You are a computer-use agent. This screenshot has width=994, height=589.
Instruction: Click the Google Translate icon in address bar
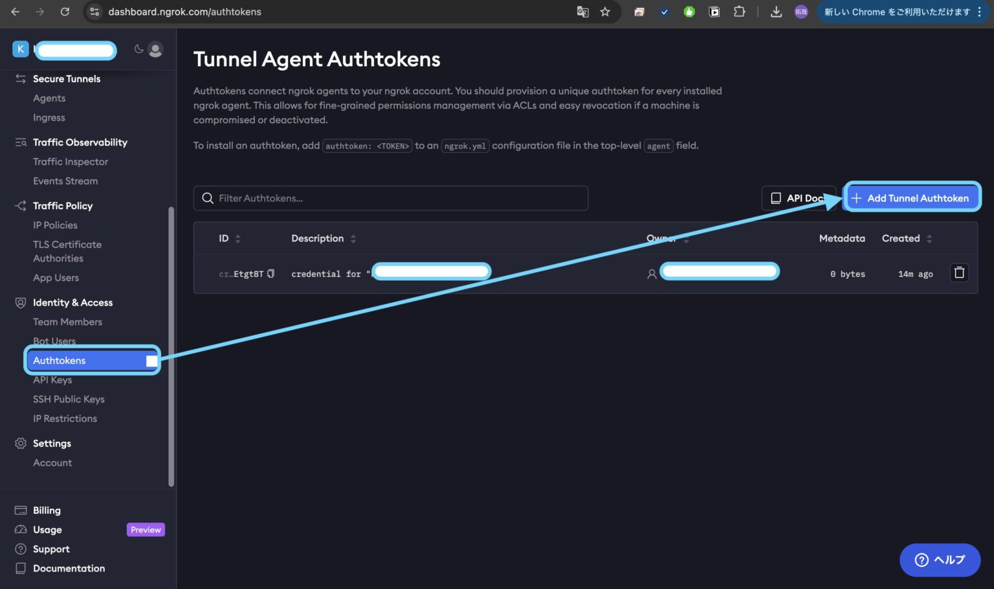click(582, 12)
